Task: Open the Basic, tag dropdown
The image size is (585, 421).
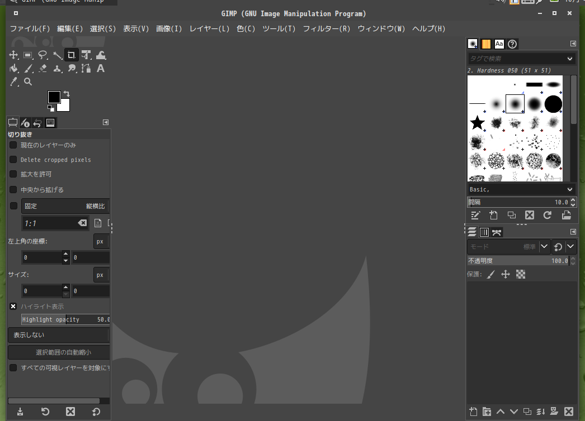Action: [570, 189]
